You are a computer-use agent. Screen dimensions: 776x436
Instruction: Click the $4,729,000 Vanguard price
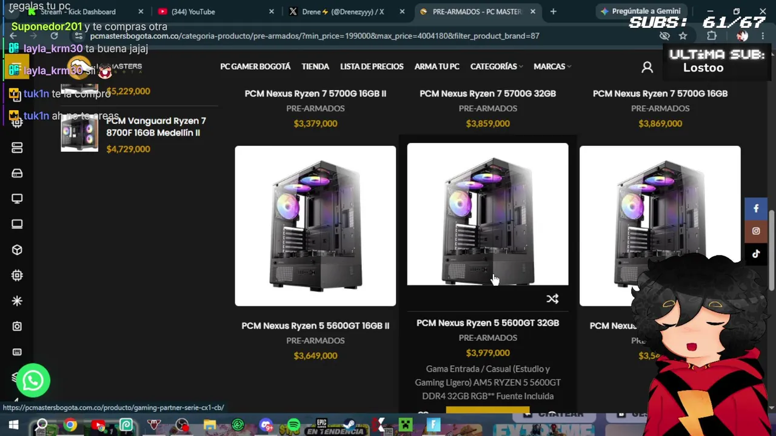[128, 149]
